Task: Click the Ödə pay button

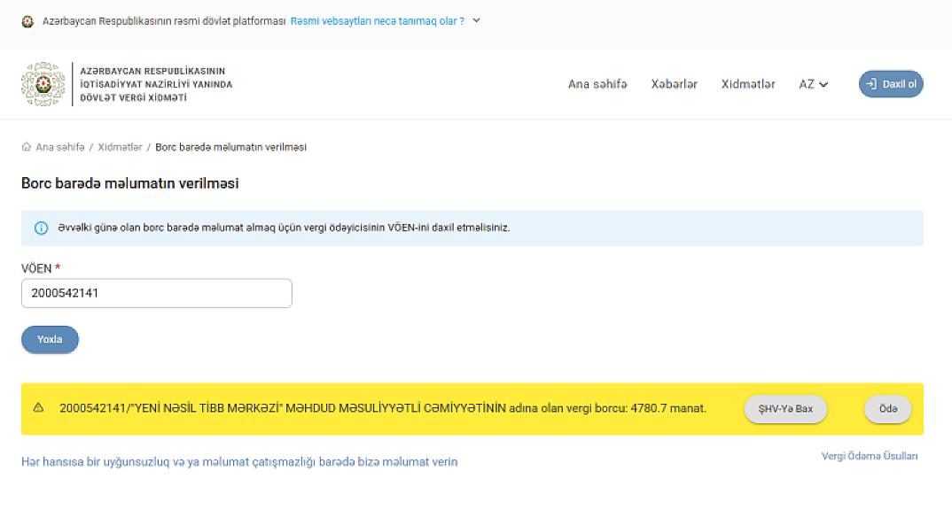Action: 887,409
